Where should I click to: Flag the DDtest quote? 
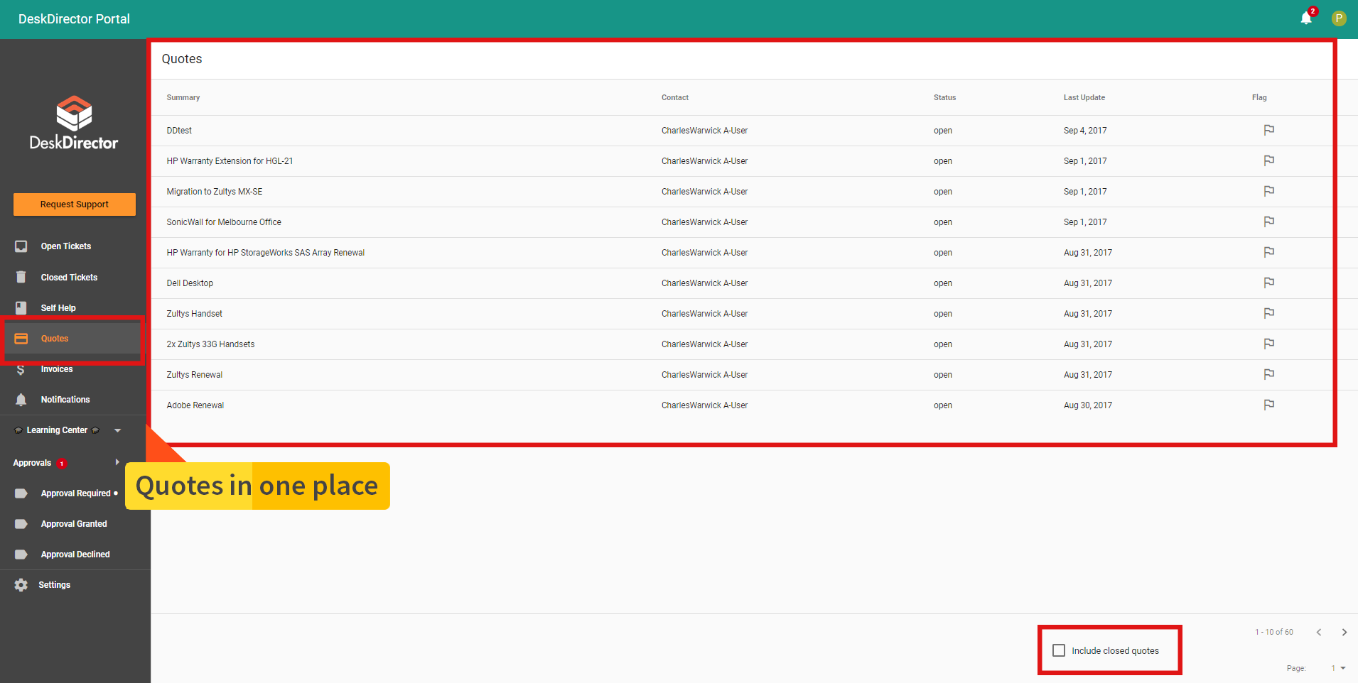point(1269,130)
